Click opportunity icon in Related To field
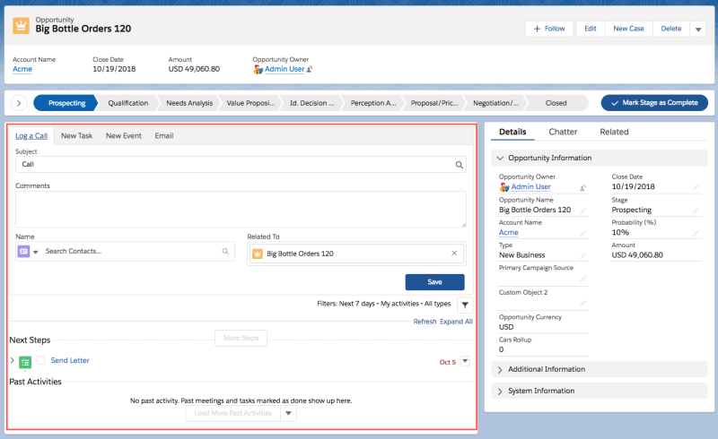 pos(258,254)
